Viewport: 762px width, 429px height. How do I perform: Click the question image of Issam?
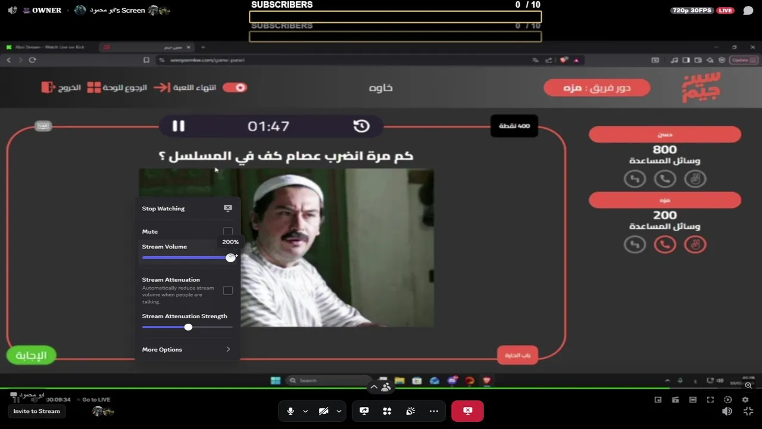pos(286,248)
